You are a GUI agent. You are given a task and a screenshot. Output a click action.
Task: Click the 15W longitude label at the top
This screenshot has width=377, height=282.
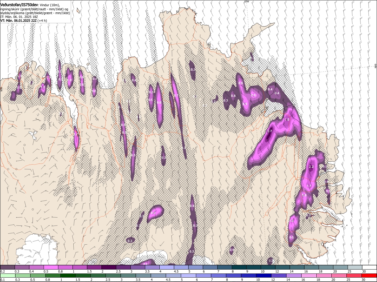[247, 1]
